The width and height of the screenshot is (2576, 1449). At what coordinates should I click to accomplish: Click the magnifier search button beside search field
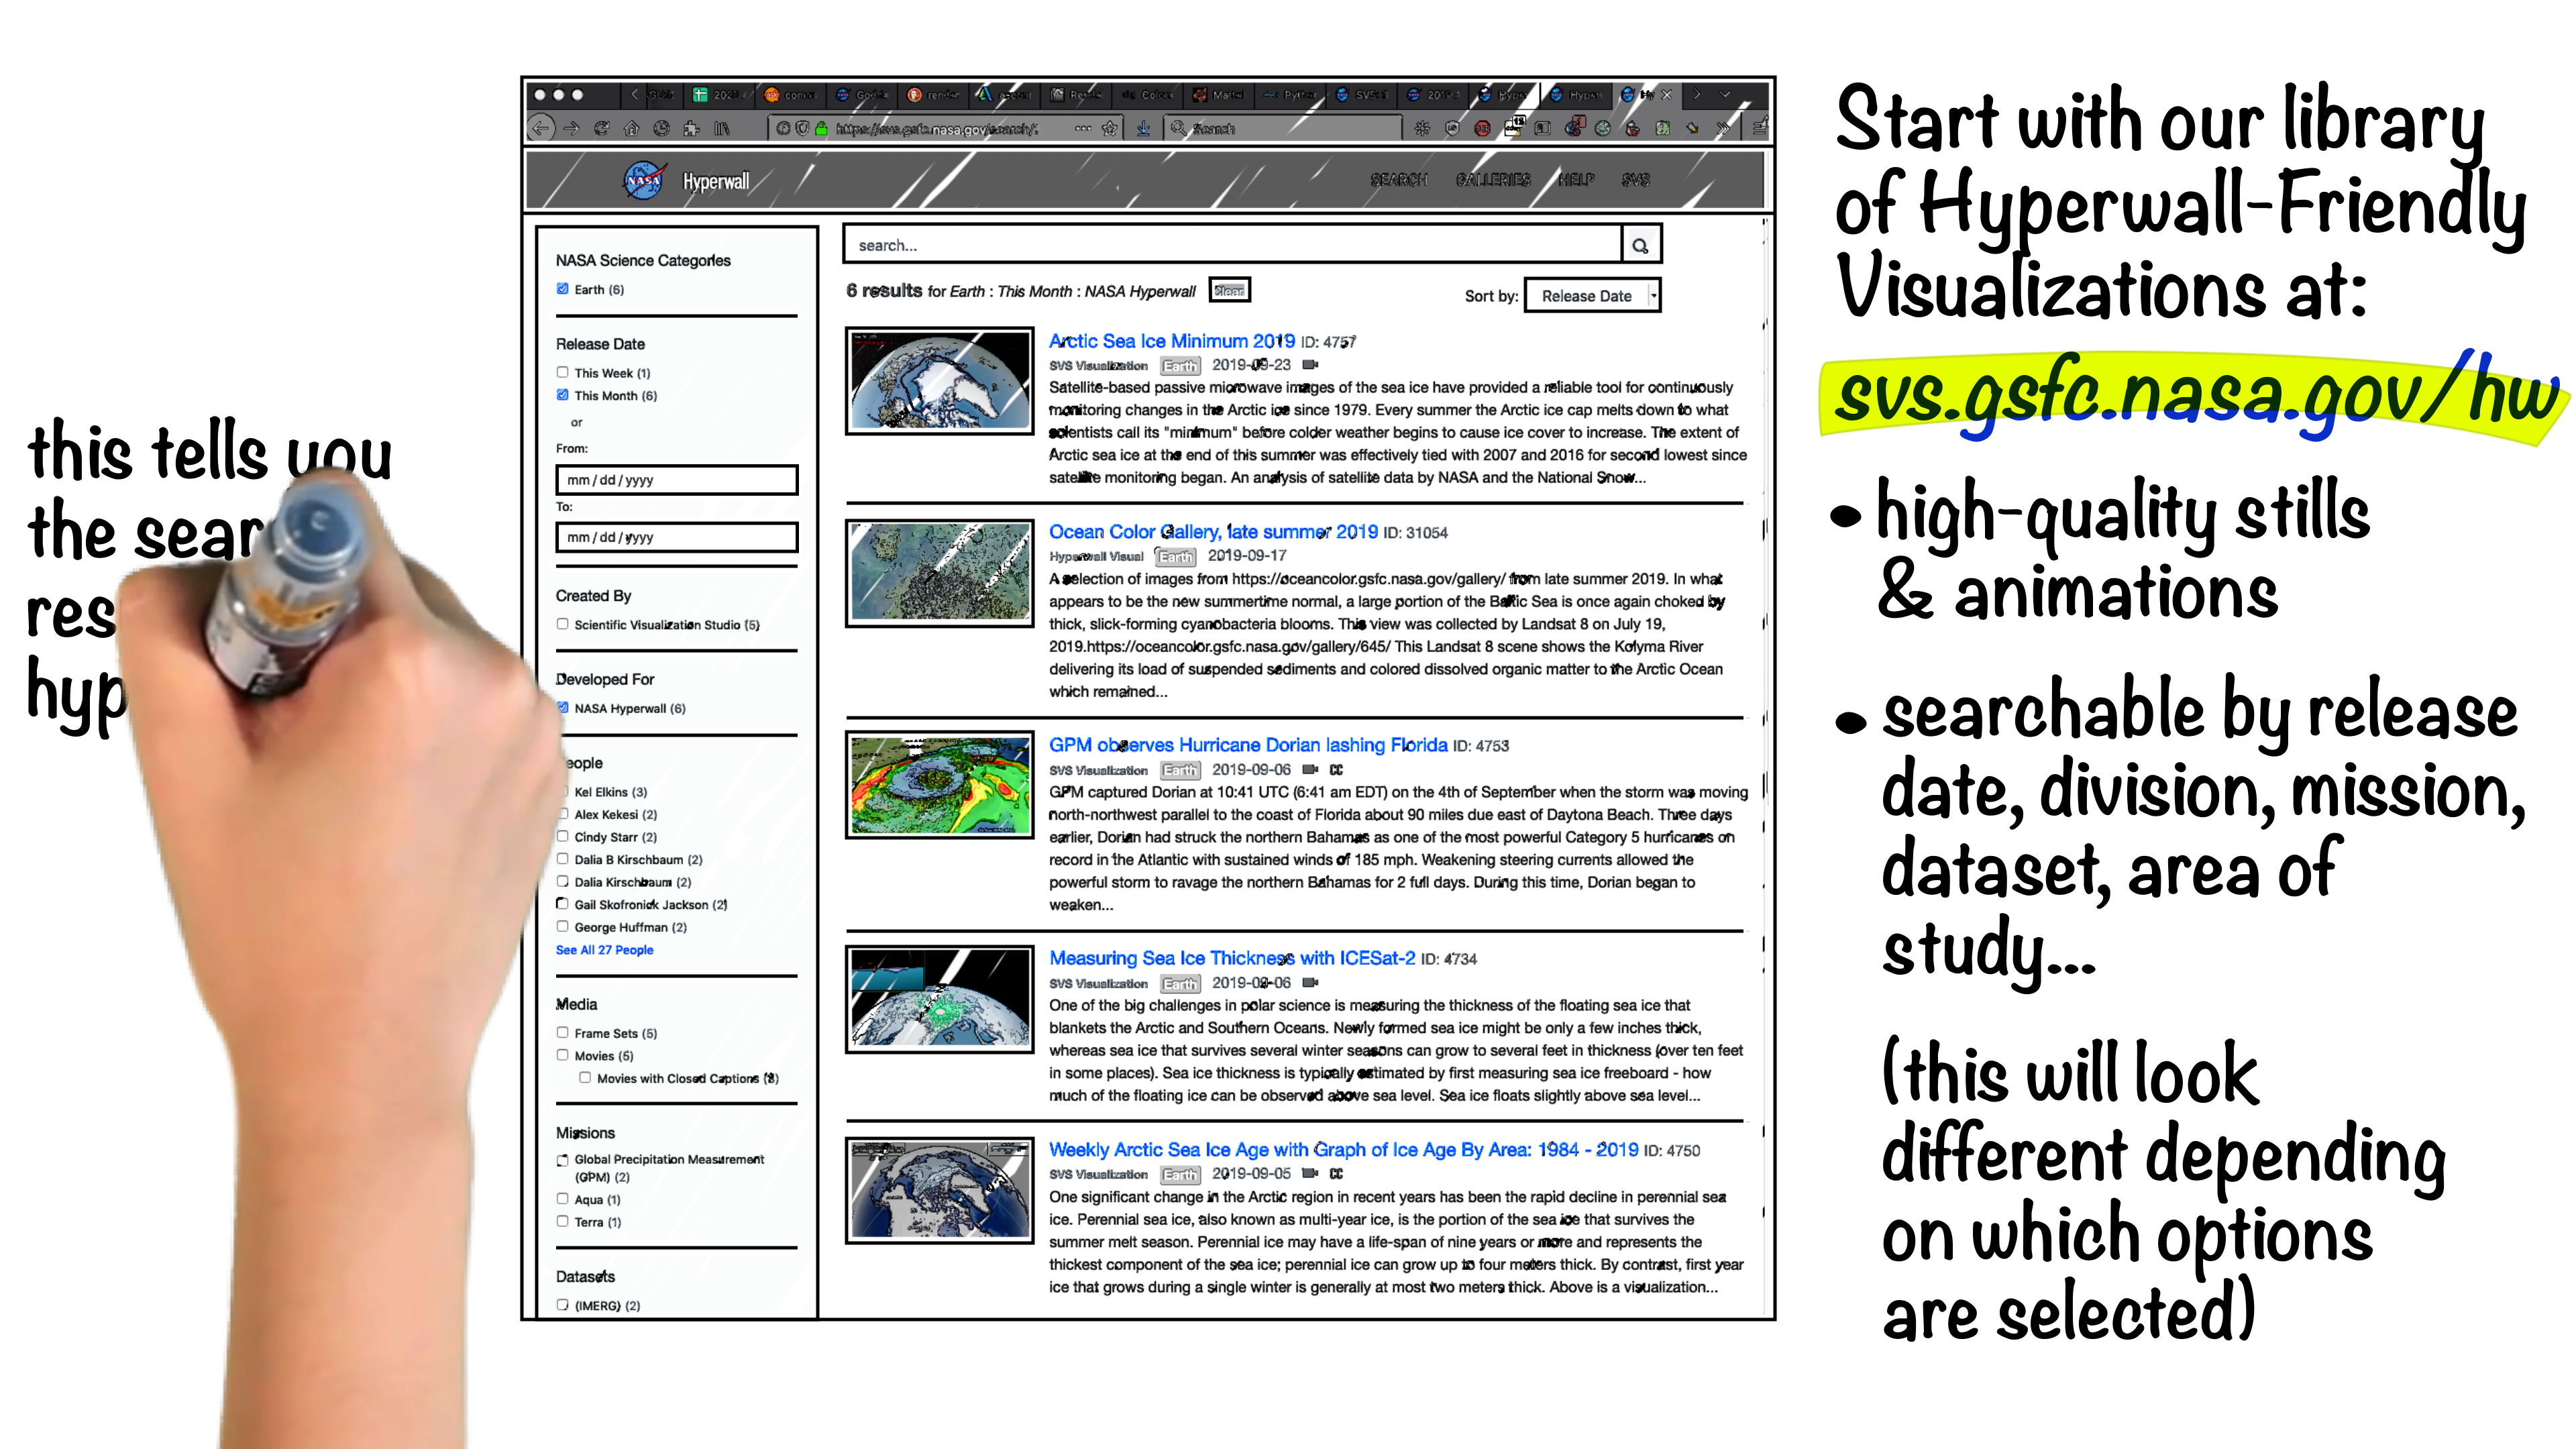tap(1640, 245)
